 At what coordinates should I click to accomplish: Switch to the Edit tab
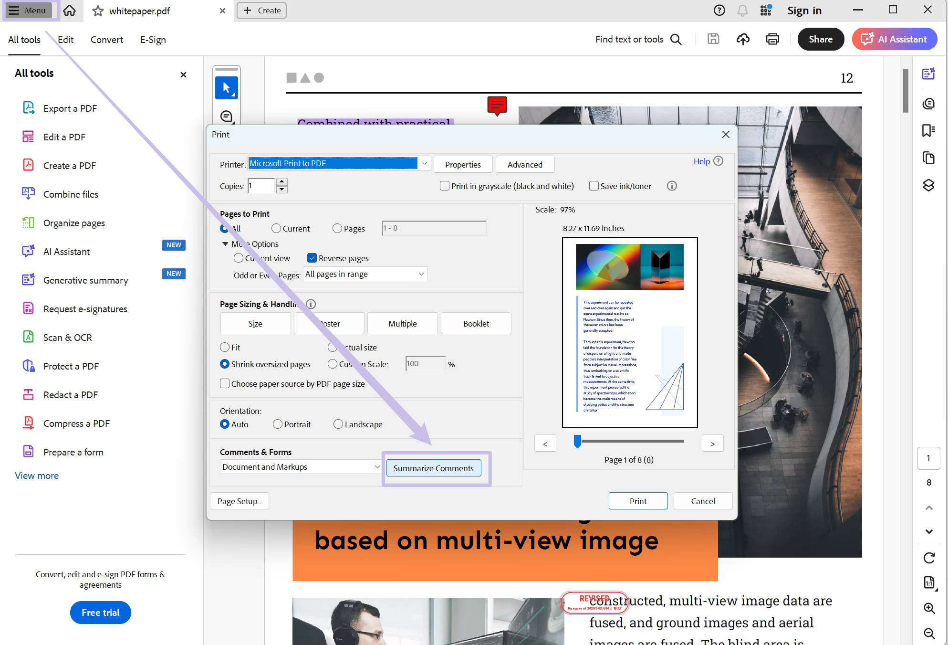point(65,40)
